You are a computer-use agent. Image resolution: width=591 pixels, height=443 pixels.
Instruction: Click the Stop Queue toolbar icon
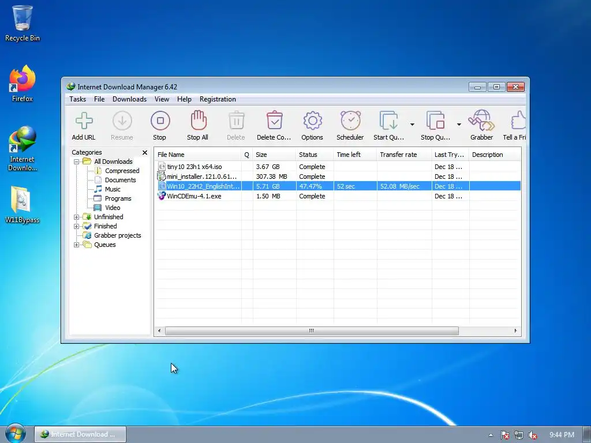point(435,121)
